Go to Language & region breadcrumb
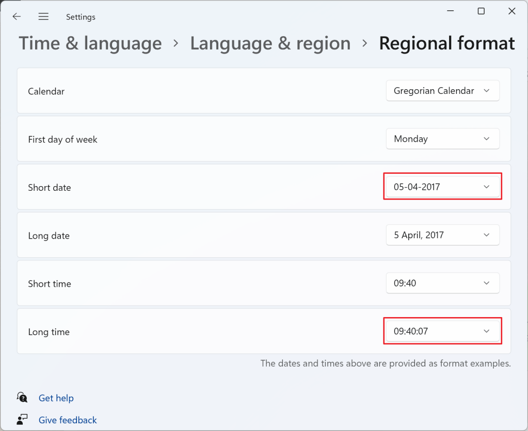Image resolution: width=528 pixels, height=431 pixels. [270, 43]
